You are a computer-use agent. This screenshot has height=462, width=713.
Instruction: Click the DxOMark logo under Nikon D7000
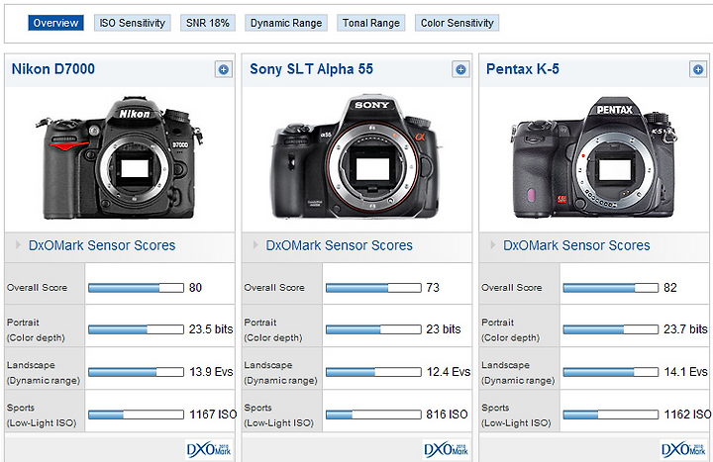[x=209, y=449]
